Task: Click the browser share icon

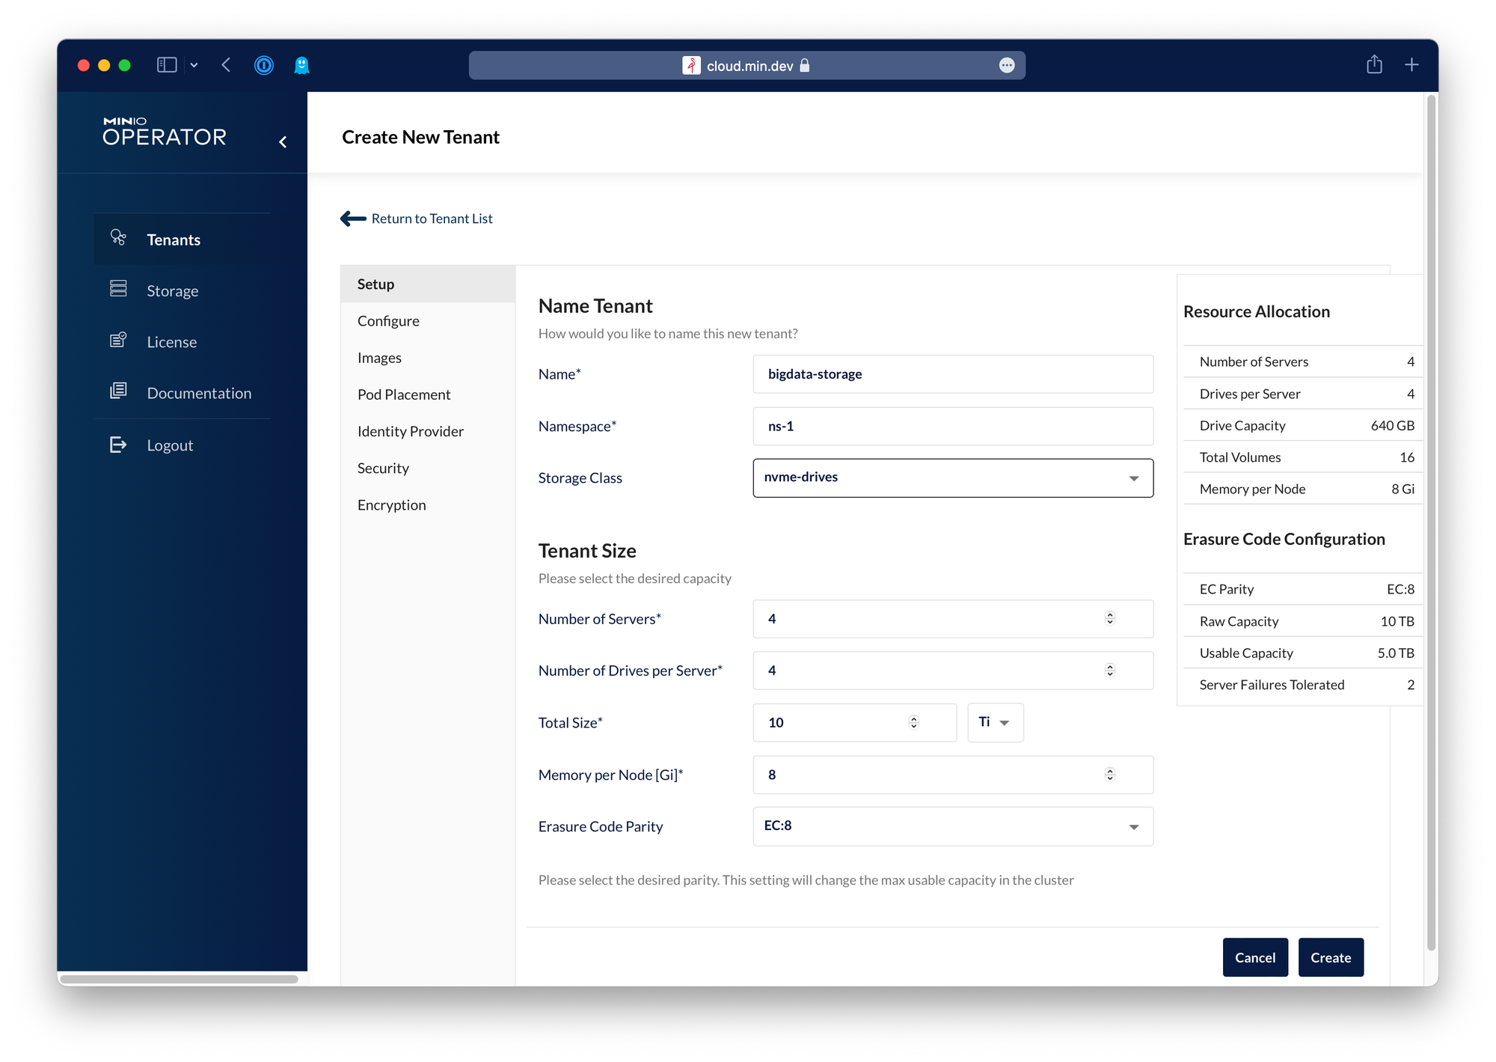Action: [1374, 65]
